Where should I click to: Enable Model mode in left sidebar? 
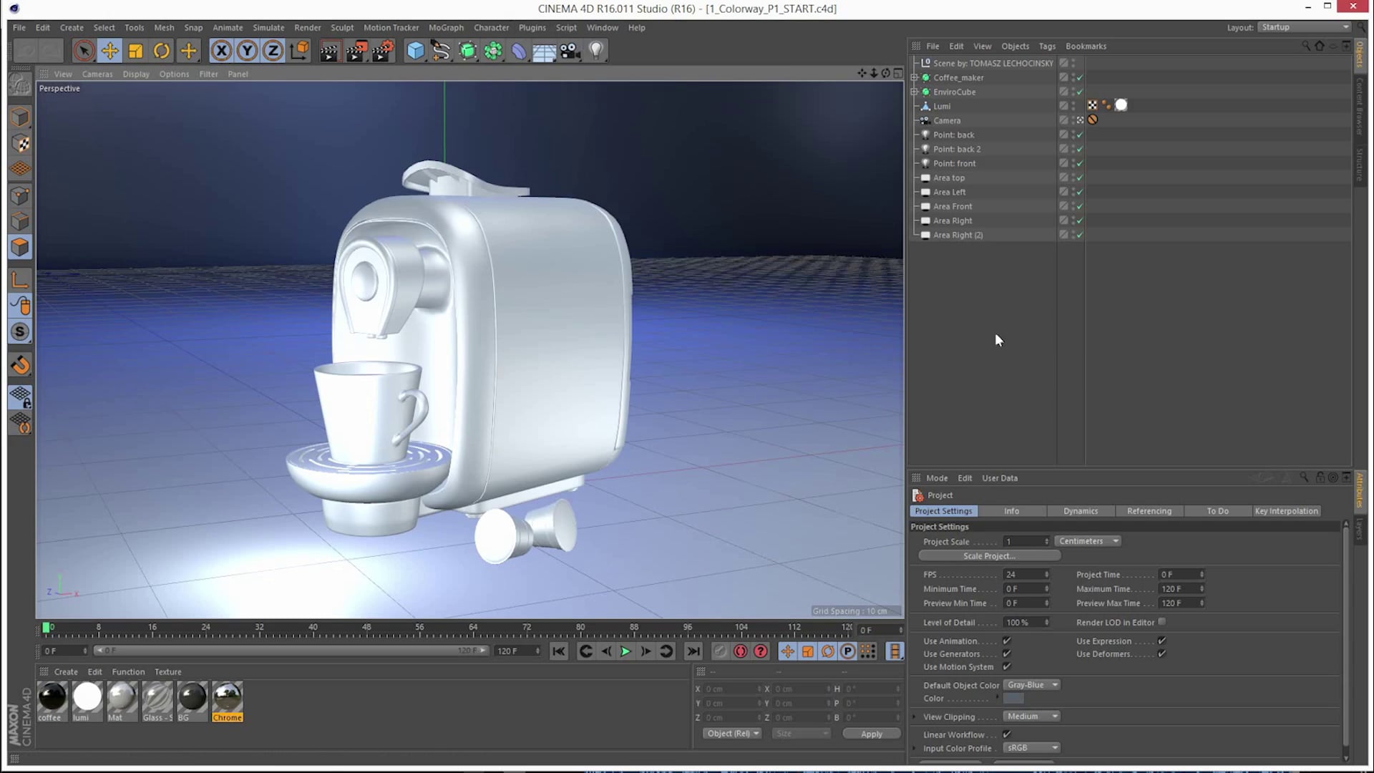(21, 117)
